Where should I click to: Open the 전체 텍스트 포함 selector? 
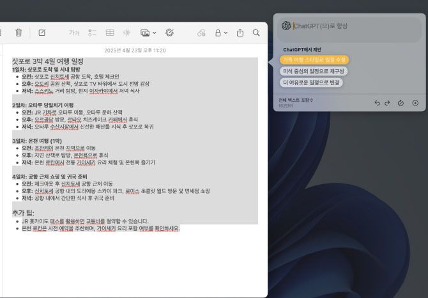tap(296, 100)
